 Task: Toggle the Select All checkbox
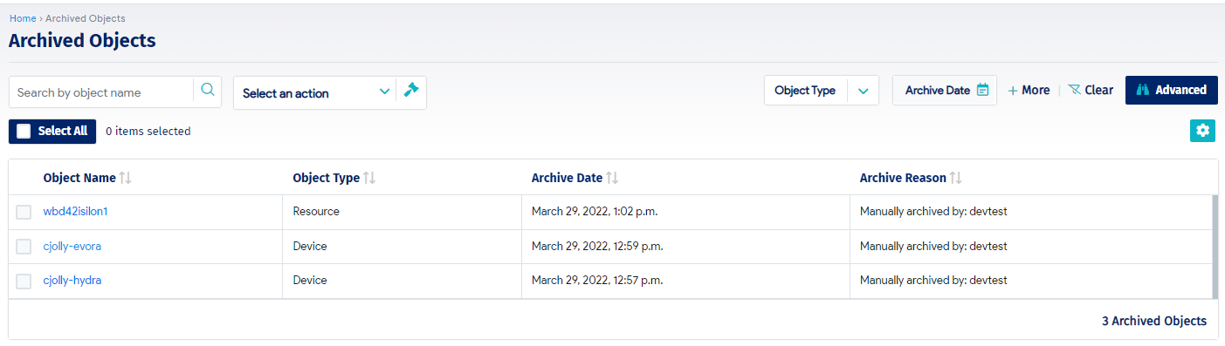click(24, 131)
